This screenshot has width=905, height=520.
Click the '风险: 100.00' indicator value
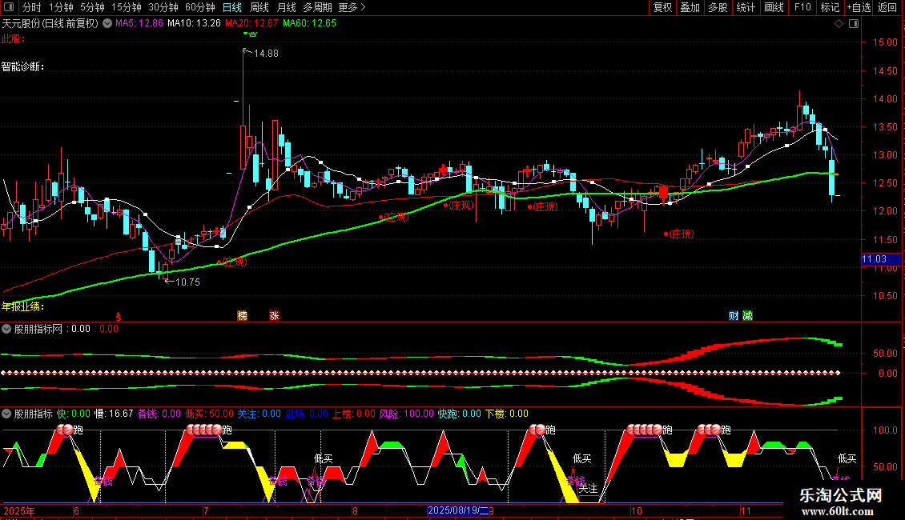[x=406, y=414]
